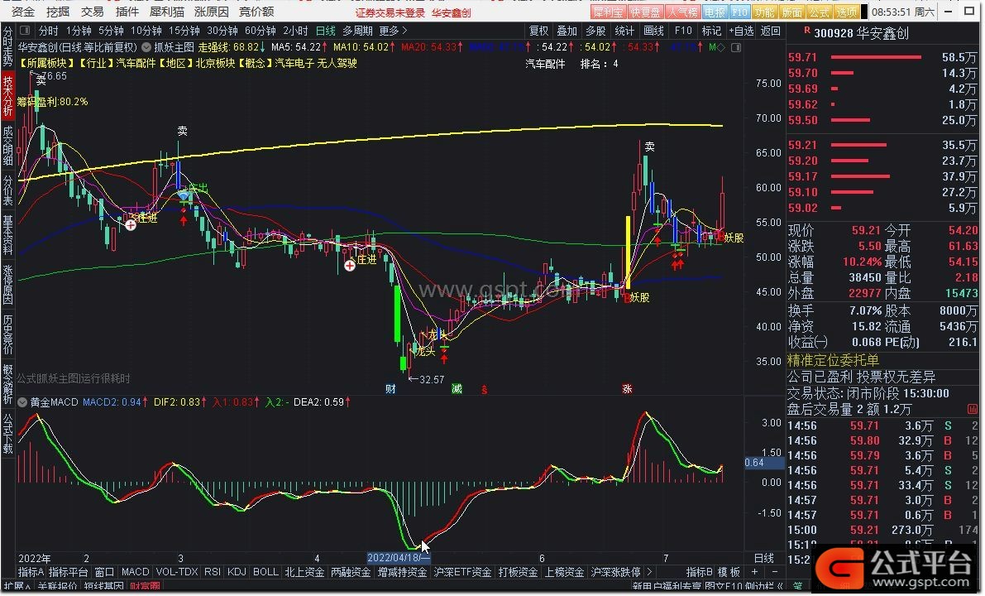985x596 pixels.
Task: Open the 涨原因 menu
Action: tap(211, 12)
